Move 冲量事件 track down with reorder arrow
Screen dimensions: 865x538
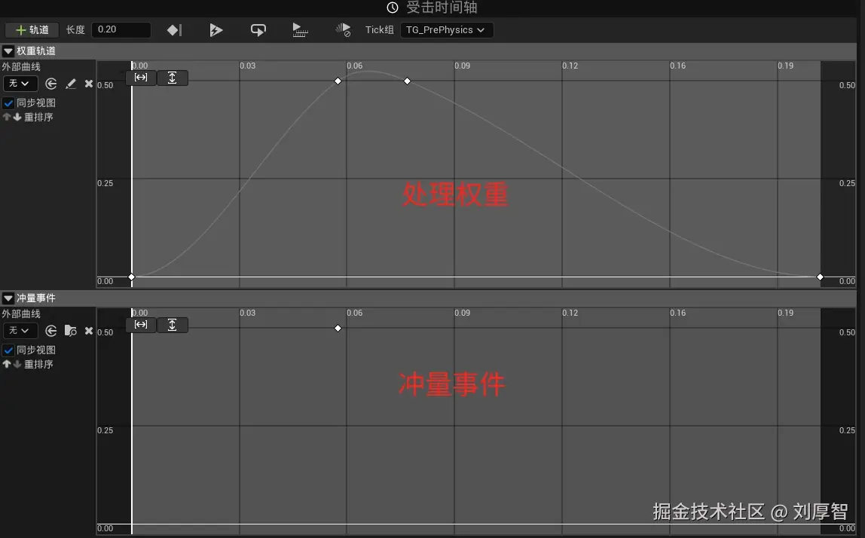point(17,364)
